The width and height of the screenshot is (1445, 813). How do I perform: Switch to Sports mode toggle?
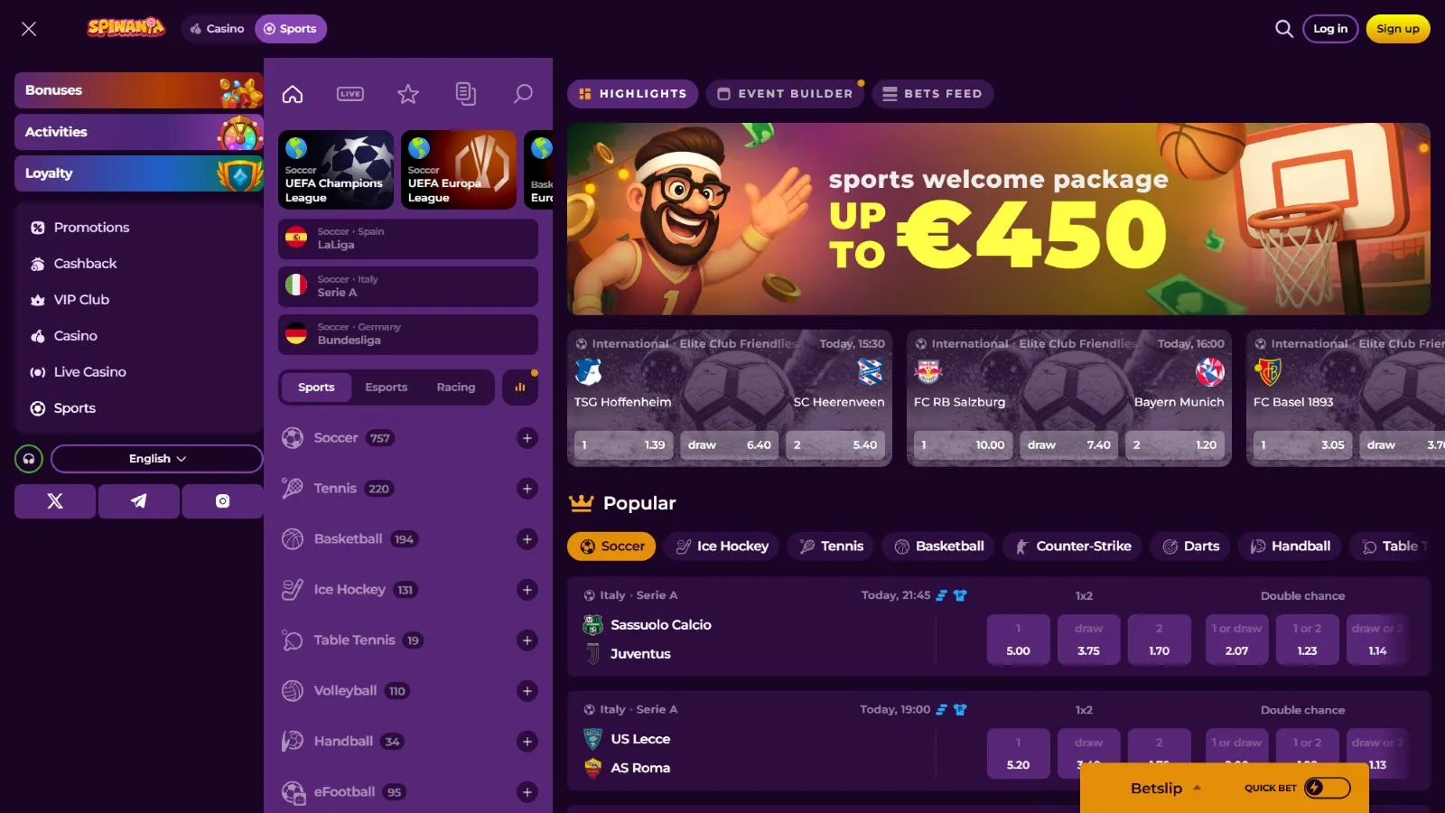[x=291, y=29]
